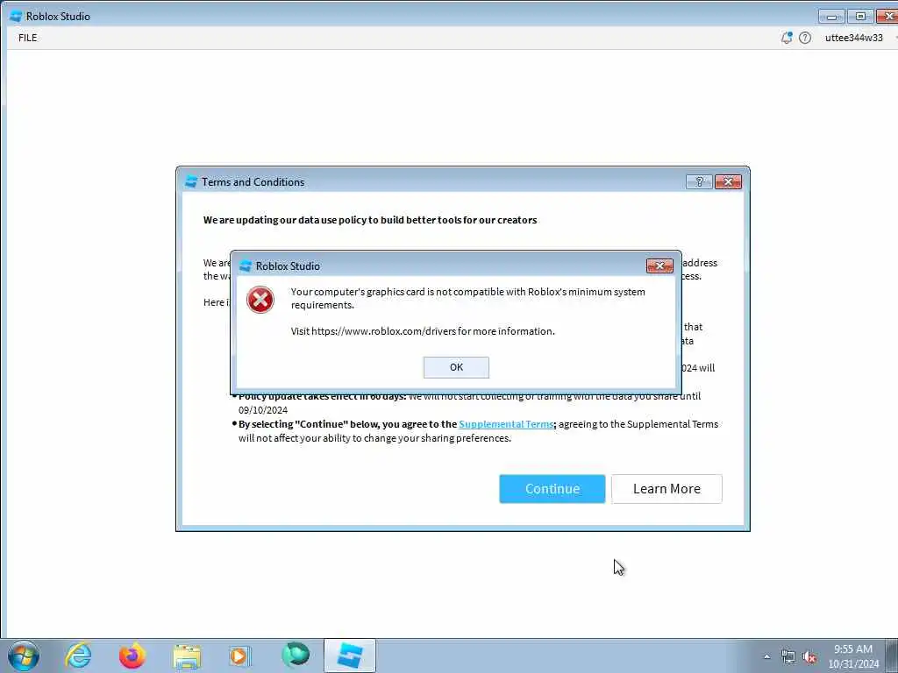898x673 pixels.
Task: Launch Firefox from the taskbar
Action: (132, 655)
